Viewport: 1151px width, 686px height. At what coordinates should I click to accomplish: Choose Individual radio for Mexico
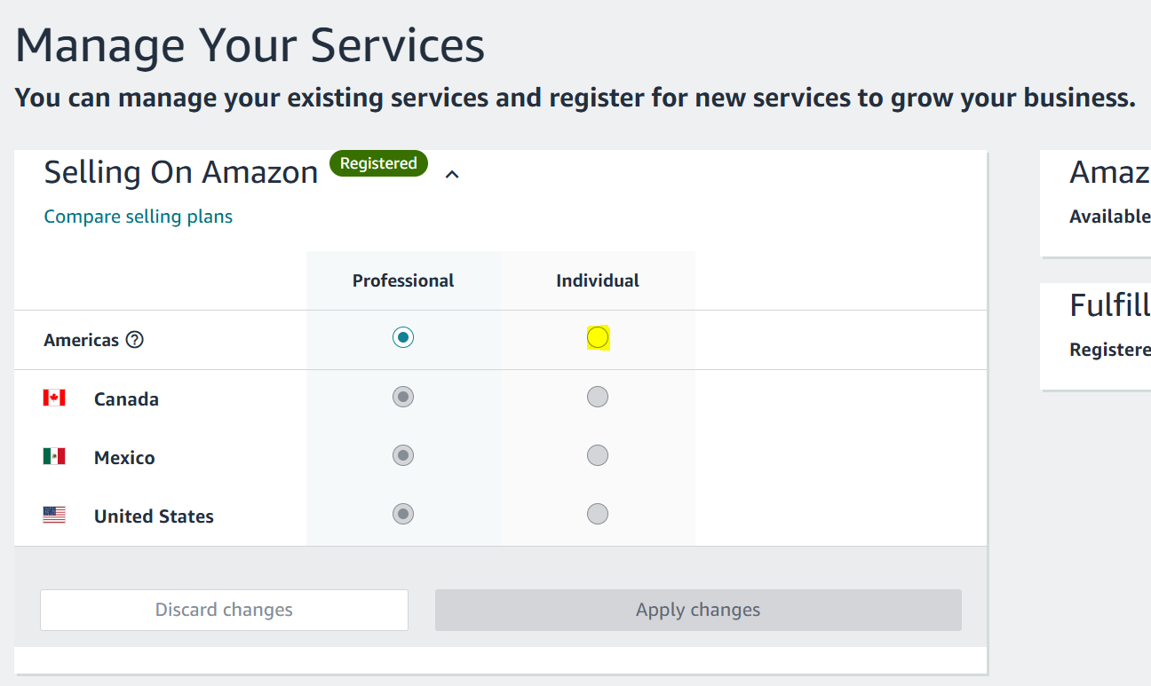(598, 455)
